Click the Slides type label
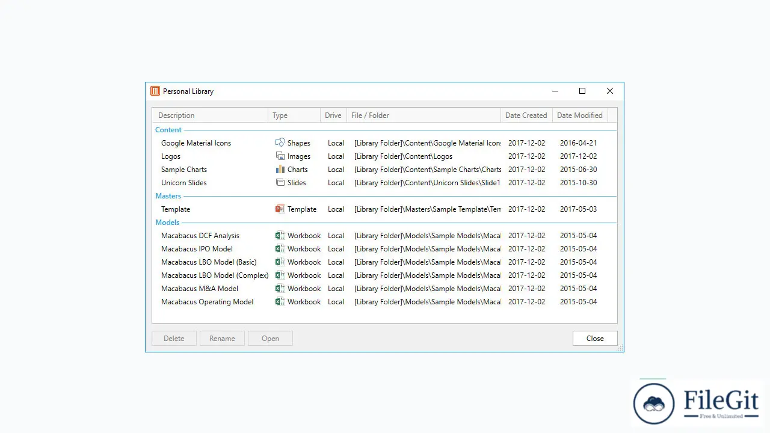Viewport: 770px width, 433px height. coord(297,183)
